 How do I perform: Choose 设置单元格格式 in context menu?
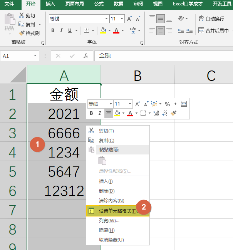pos(118,211)
